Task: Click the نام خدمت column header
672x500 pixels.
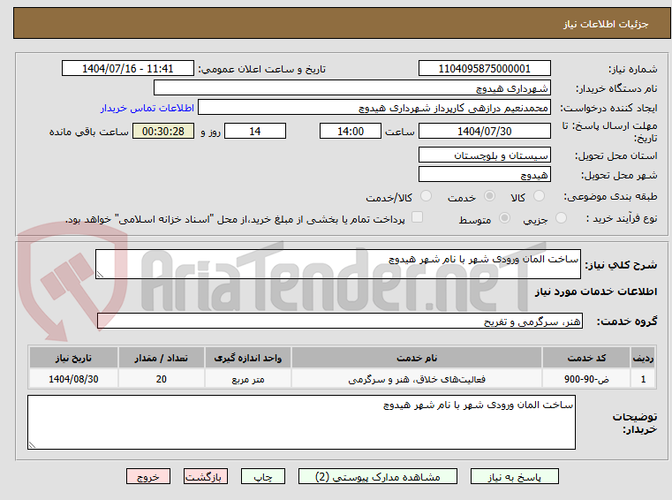Action: pos(417,358)
